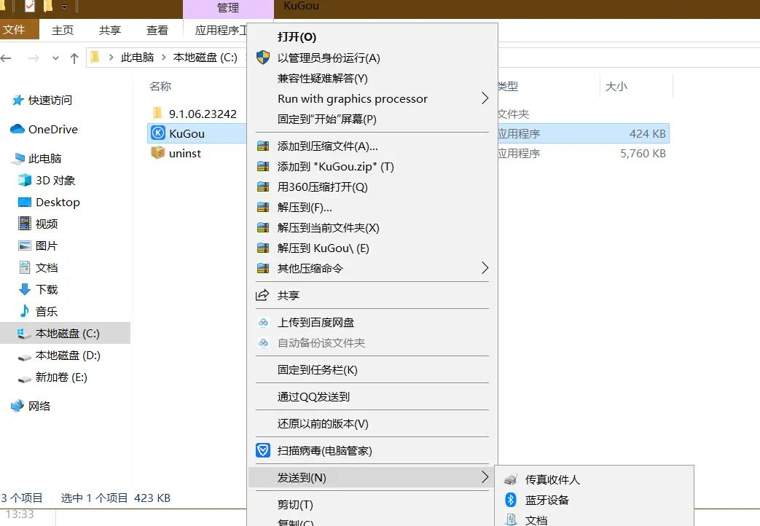Switch to the 查看 ribbon tab

[157, 30]
